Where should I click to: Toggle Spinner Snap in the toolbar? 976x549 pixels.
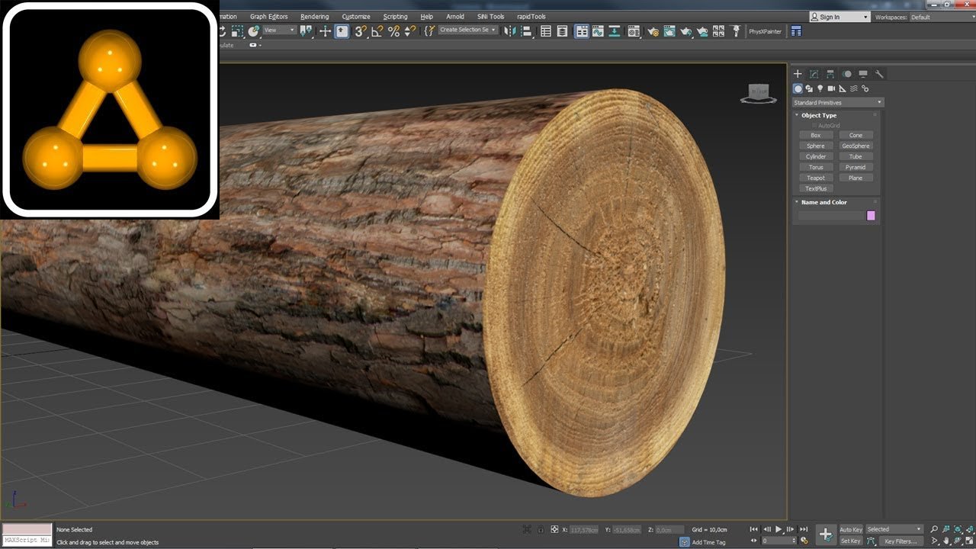tap(409, 31)
